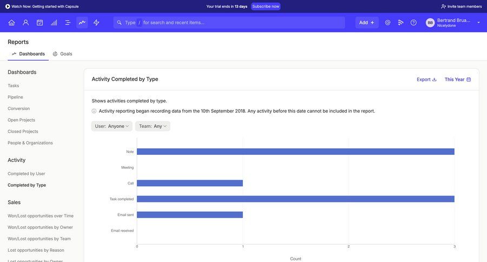Image resolution: width=487 pixels, height=262 pixels.
Task: Click the Subscribe now button
Action: 266,6
